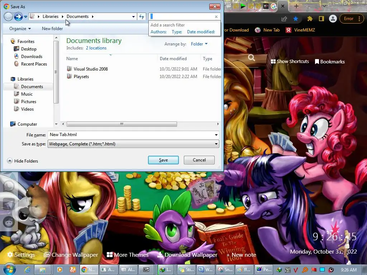The image size is (367, 275).
Task: Open More Themes
Action: pyautogui.click(x=128, y=255)
